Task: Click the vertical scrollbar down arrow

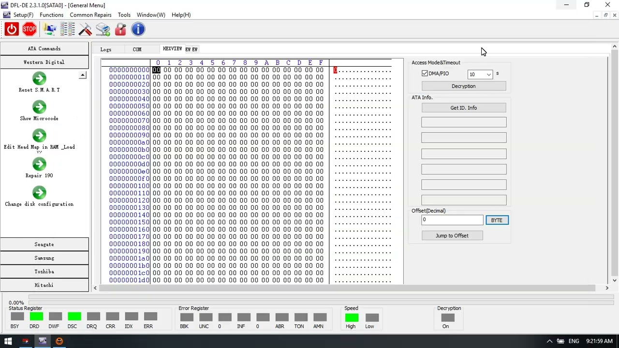Action: click(615, 280)
